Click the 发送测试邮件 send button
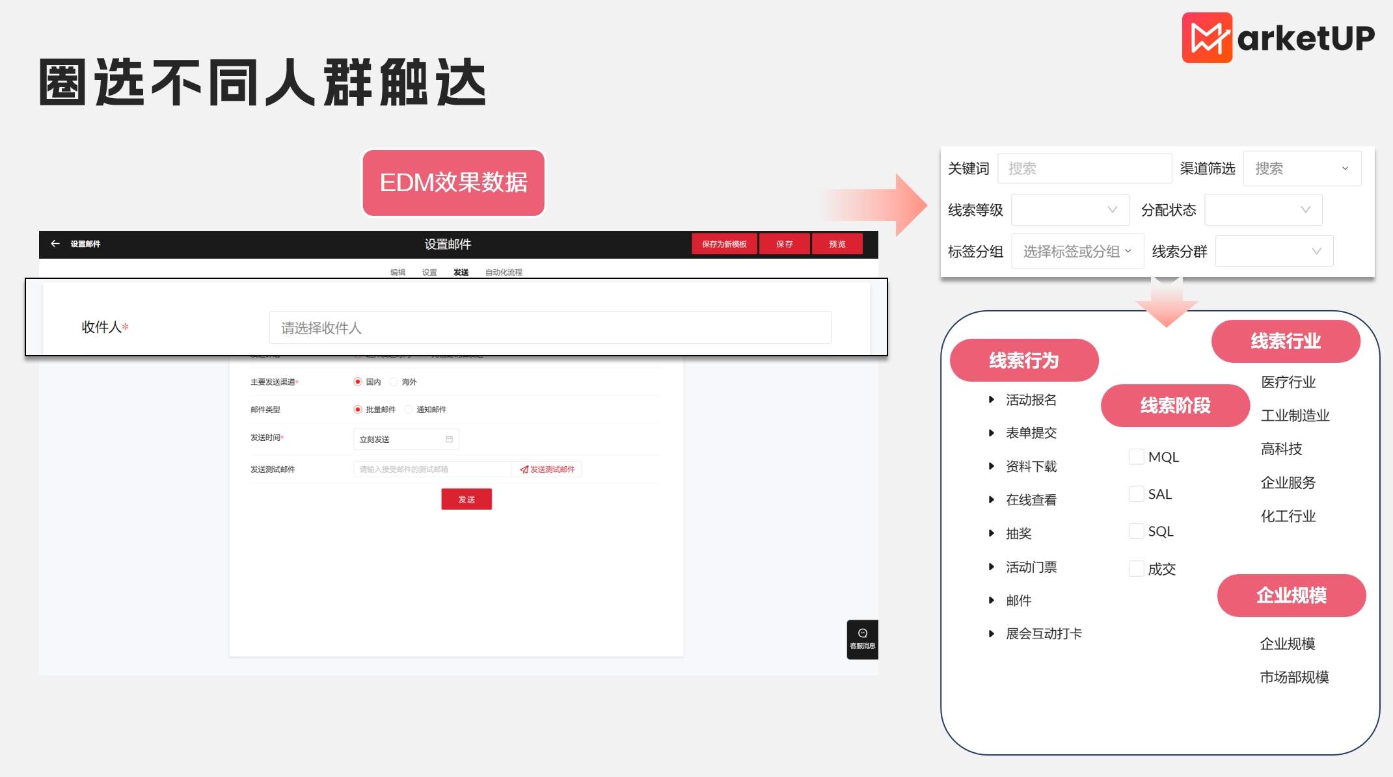The image size is (1393, 777). (547, 469)
